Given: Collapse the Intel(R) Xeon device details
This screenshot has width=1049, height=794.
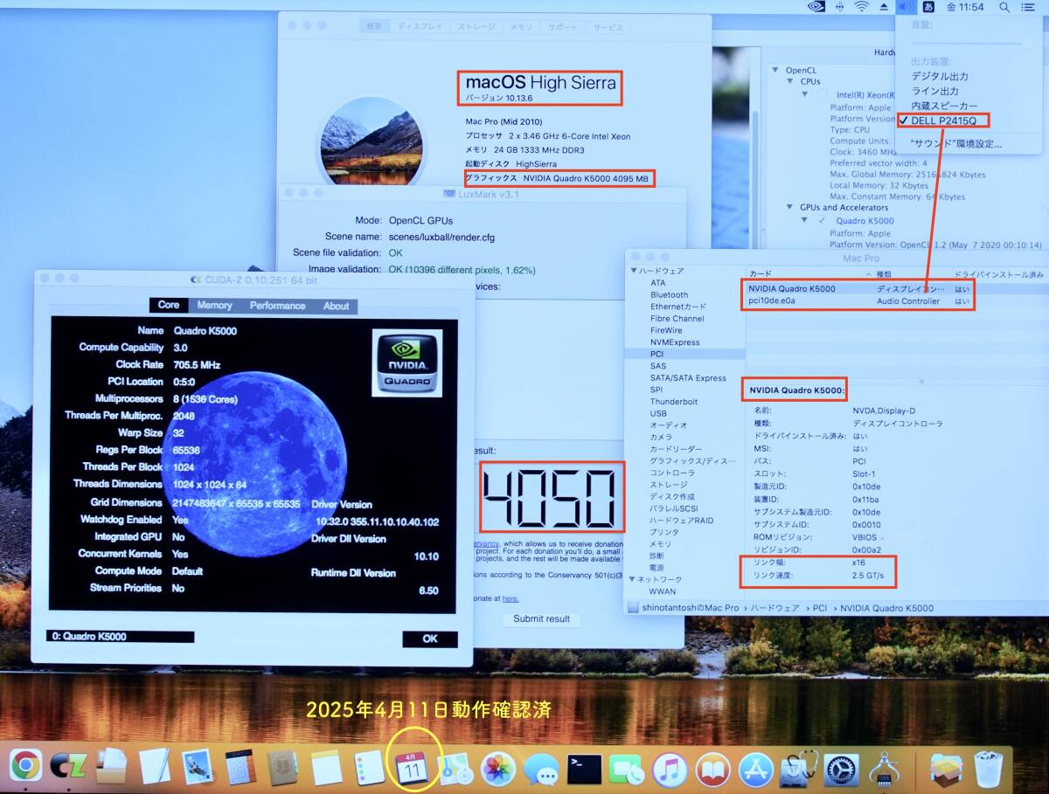Looking at the screenshot, I should 805,94.
